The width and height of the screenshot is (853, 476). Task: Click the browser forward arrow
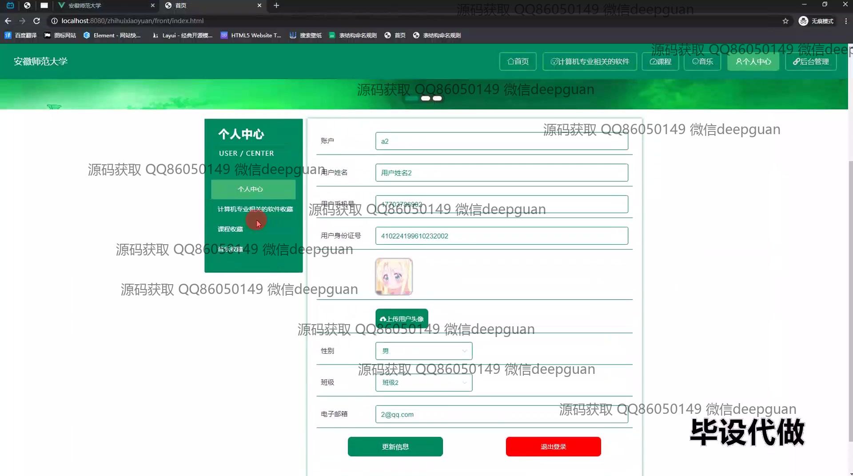click(x=22, y=20)
